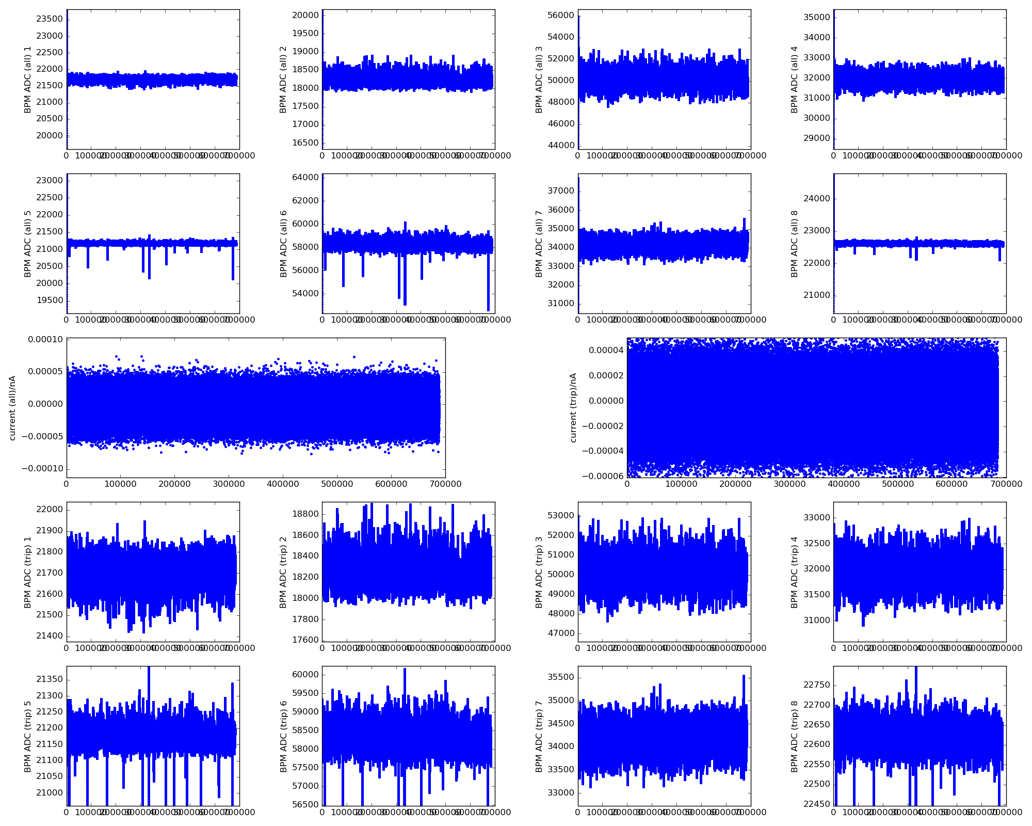Click the BPM ADC (trip) 4 plot area
This screenshot has height=826, width=1032.
point(920,571)
